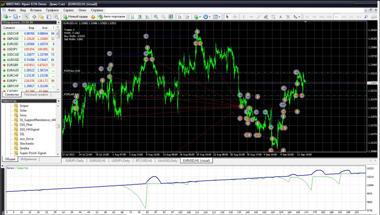Viewport: 380px width, 215px height.
Task: Open the Графики menu
Action: coord(52,10)
